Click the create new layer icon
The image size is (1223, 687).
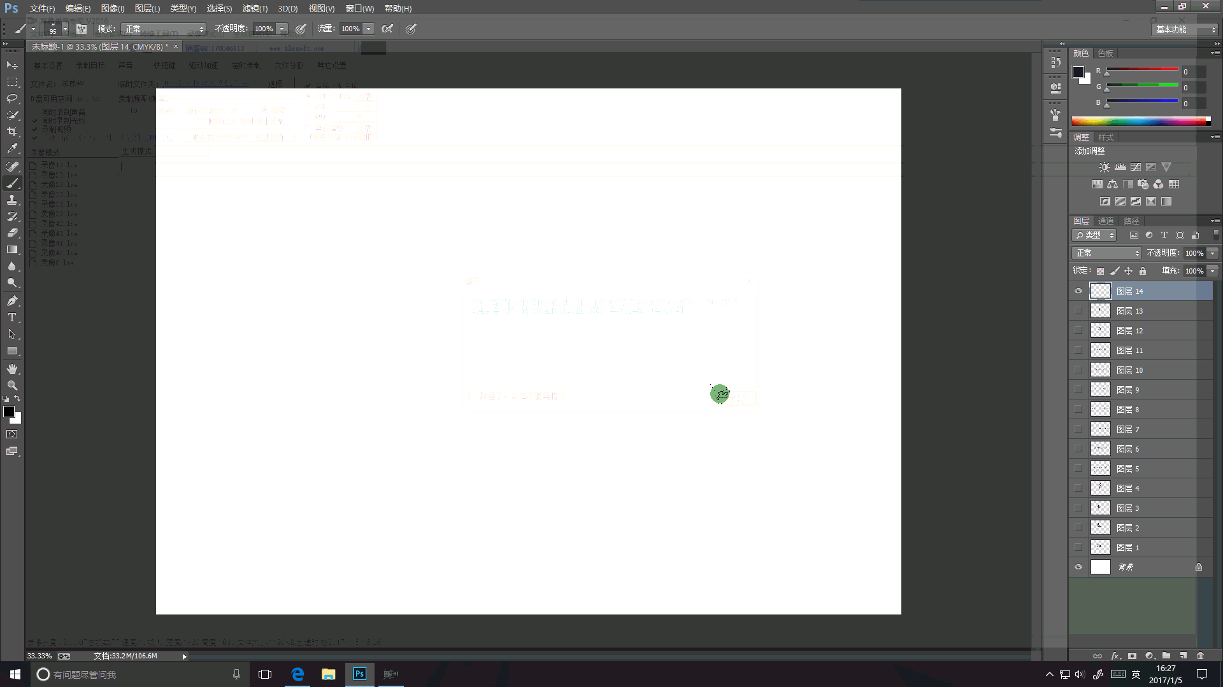[1184, 656]
